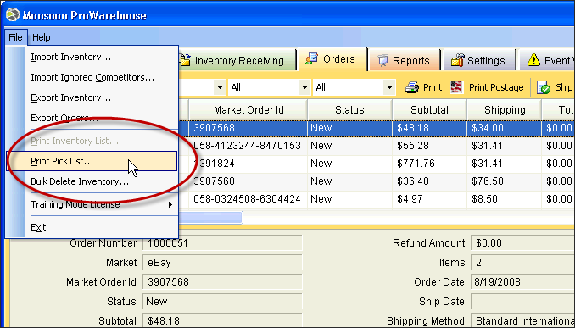Open the Help menu
The width and height of the screenshot is (575, 328).
click(41, 37)
